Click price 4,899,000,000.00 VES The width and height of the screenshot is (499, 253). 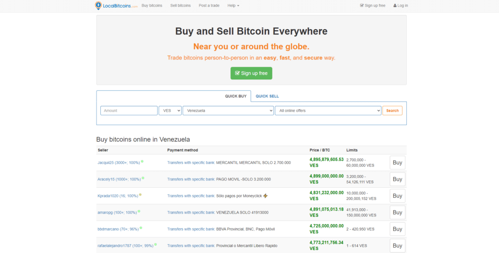326,179
